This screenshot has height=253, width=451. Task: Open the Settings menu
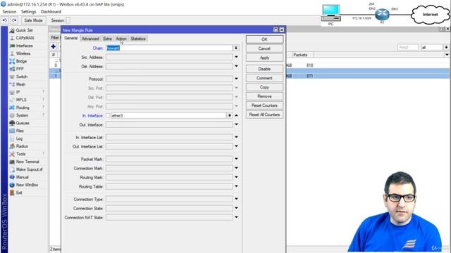pos(28,12)
